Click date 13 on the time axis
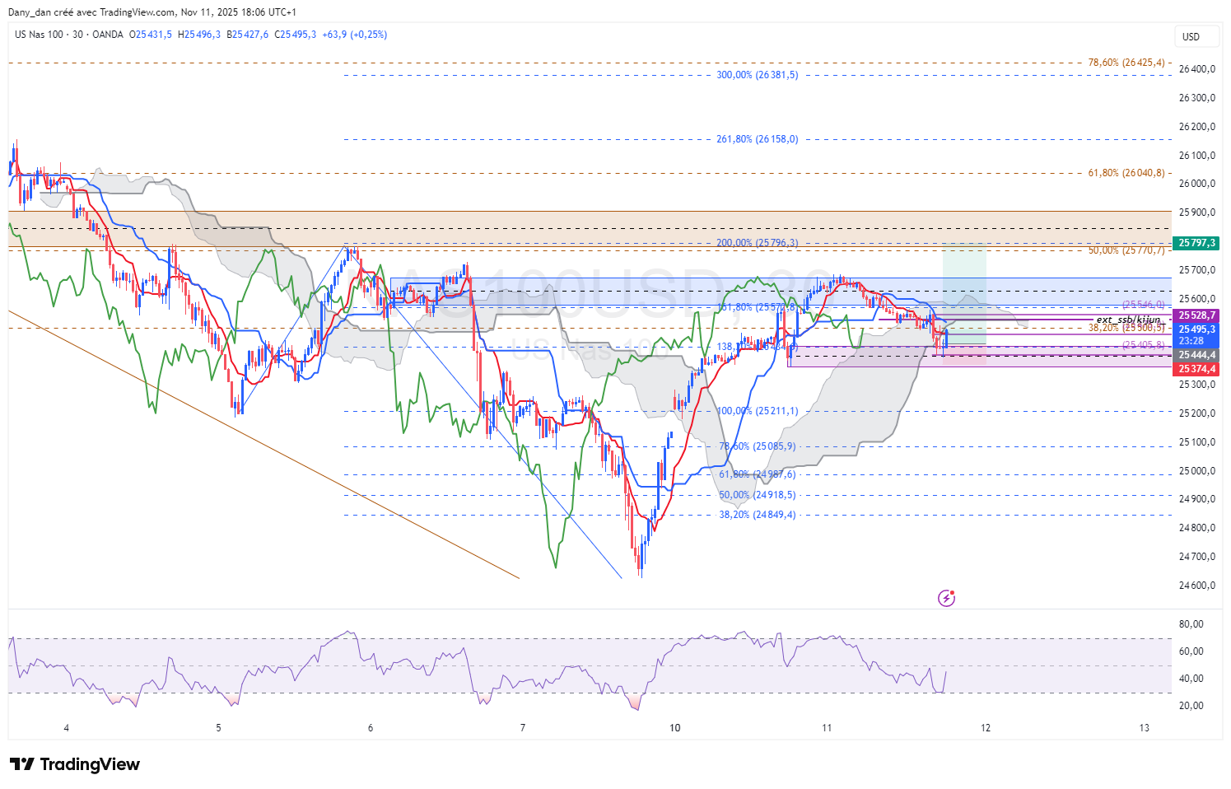1231x789 pixels. pos(1145,728)
